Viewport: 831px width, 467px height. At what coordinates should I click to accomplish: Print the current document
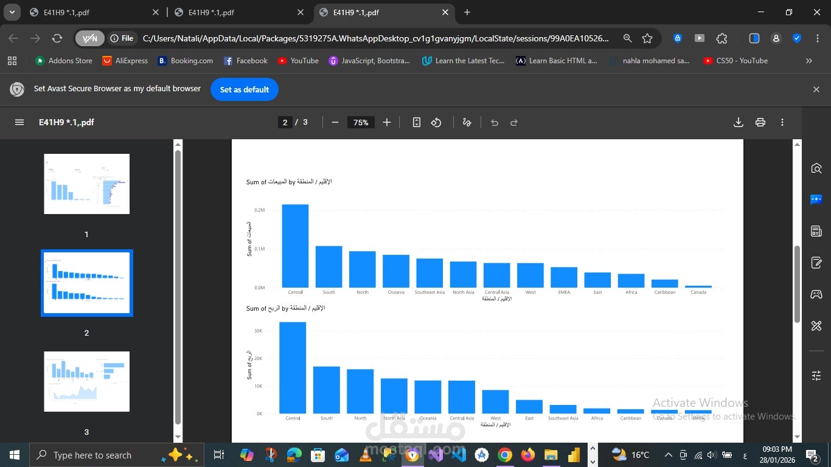coord(760,122)
